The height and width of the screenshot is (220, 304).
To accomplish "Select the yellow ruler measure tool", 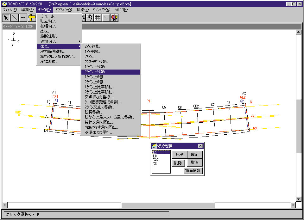I will coord(32,18).
